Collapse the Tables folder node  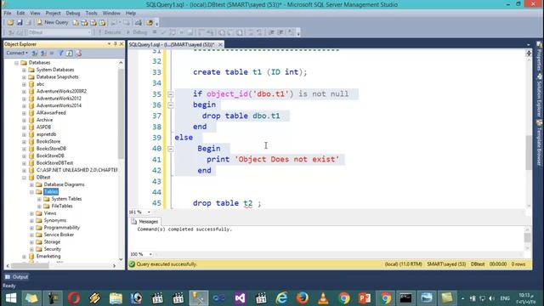click(31, 192)
